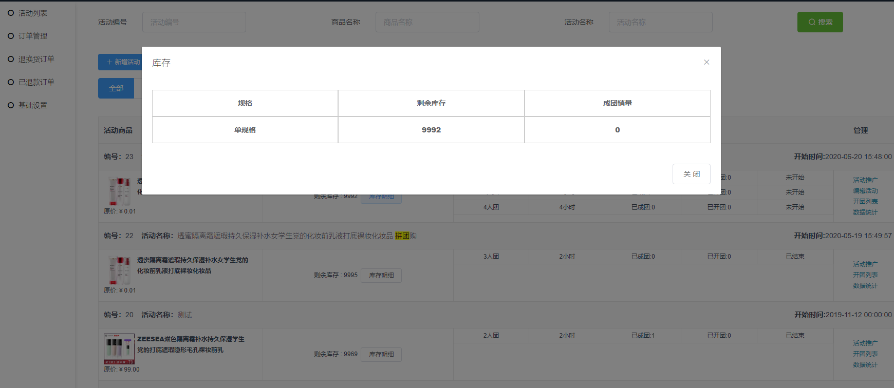The height and width of the screenshot is (388, 894).
Task: Click the 9992 remaining stock cell
Action: click(x=431, y=130)
